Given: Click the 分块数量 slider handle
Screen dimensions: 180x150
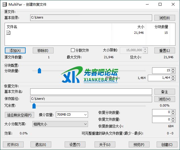Looking at the screenshot, I should tap(39, 71).
